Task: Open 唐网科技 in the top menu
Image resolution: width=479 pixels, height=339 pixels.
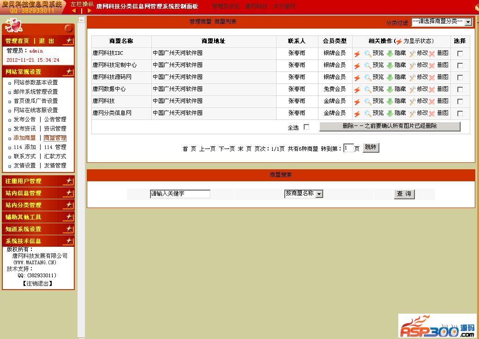Action: point(256,6)
